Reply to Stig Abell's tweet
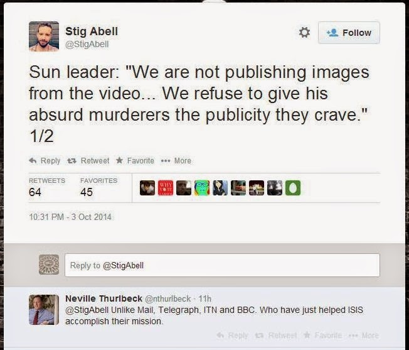This screenshot has width=409, height=350. coord(45,161)
